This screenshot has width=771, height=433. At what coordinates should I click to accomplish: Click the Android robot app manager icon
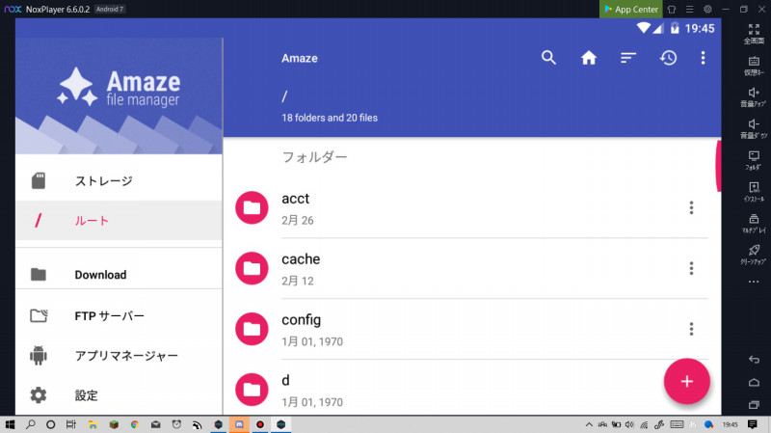click(39, 355)
